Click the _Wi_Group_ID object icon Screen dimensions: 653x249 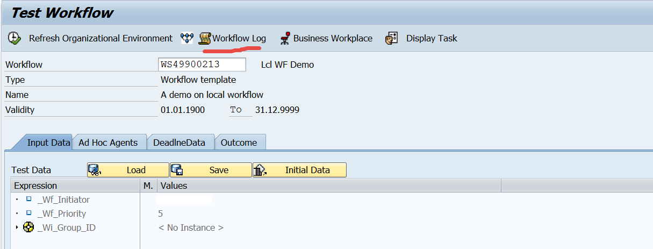(x=29, y=227)
